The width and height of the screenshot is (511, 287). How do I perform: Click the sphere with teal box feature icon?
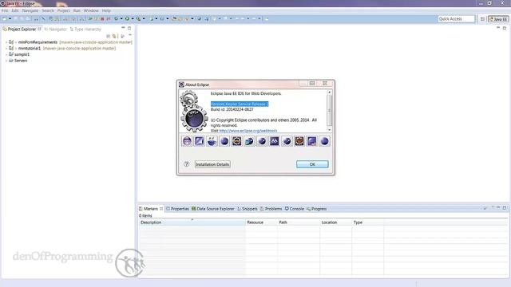[x=249, y=141]
